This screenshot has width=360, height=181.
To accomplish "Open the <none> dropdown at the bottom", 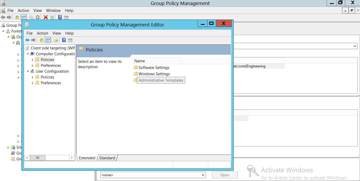I will 203,175.
